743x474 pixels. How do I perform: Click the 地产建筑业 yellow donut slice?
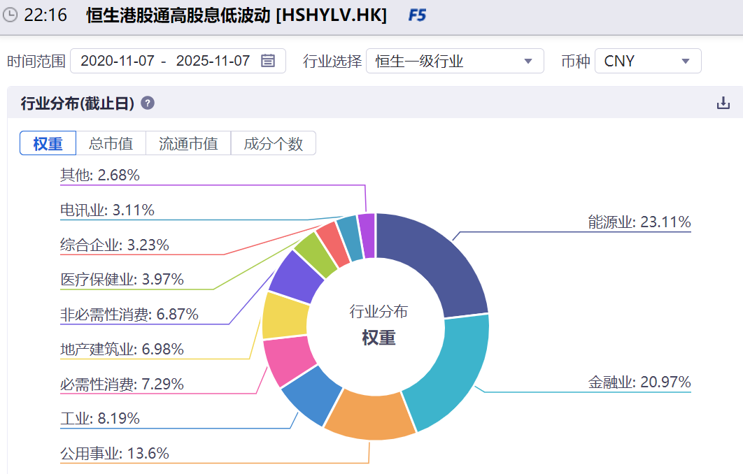coord(284,316)
